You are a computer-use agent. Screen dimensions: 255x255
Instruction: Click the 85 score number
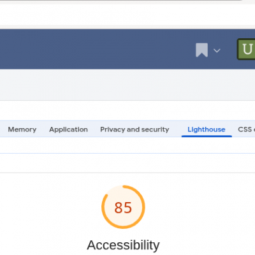pyautogui.click(x=123, y=207)
